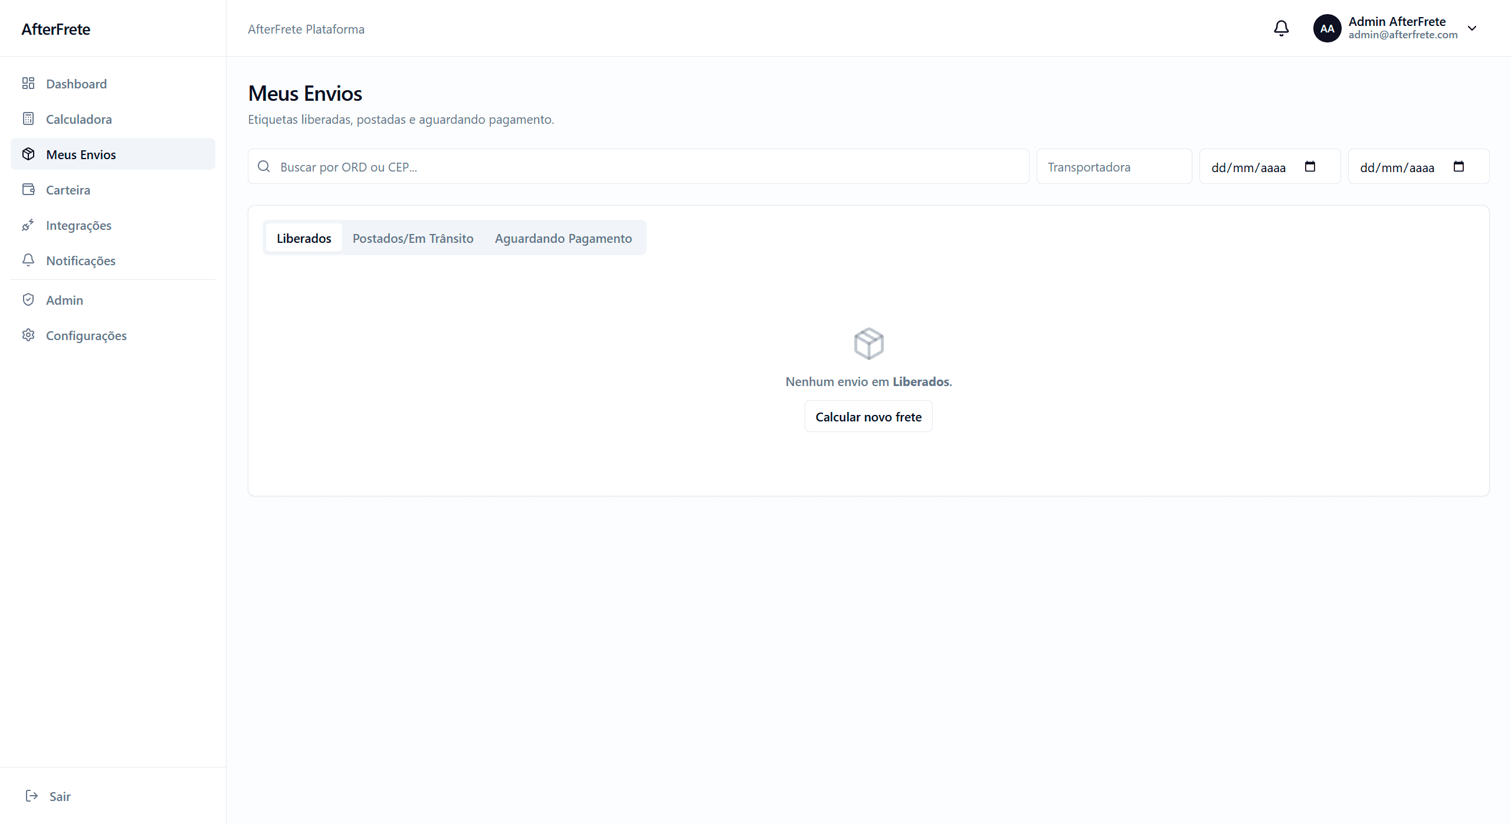Select the Meus Envios package icon

point(28,154)
